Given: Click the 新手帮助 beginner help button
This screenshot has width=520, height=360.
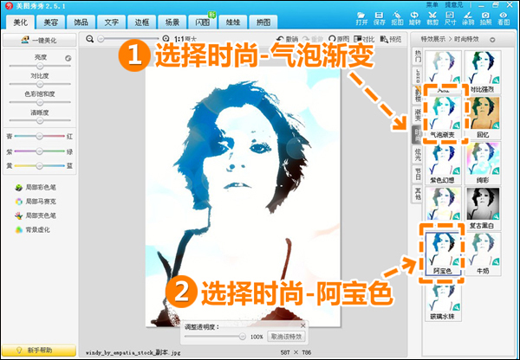Looking at the screenshot, I should [39, 349].
